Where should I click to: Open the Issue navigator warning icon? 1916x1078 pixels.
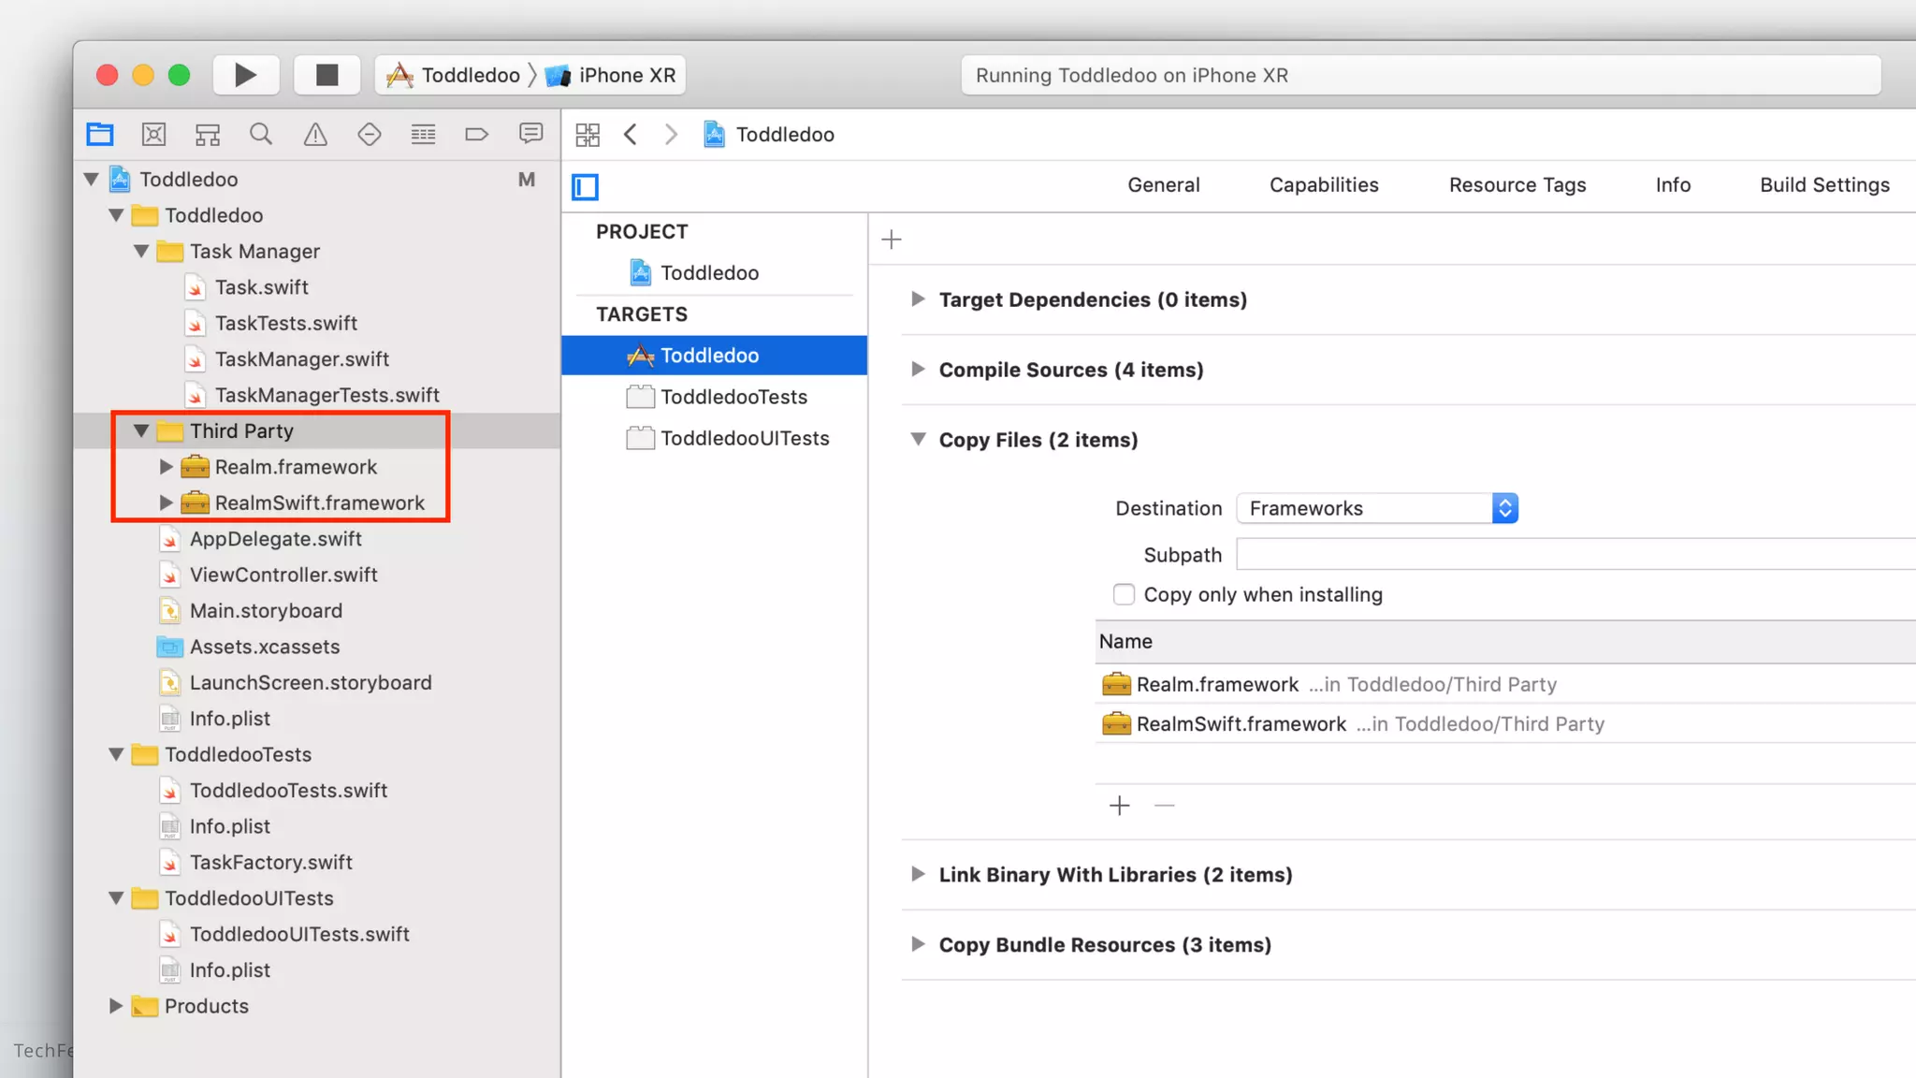[315, 135]
